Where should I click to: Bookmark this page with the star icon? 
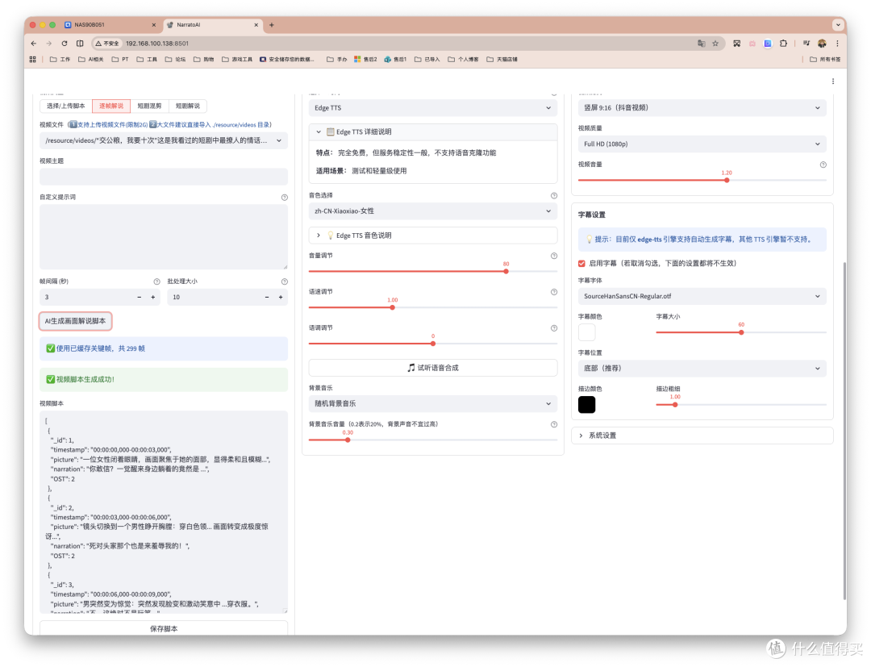(715, 44)
